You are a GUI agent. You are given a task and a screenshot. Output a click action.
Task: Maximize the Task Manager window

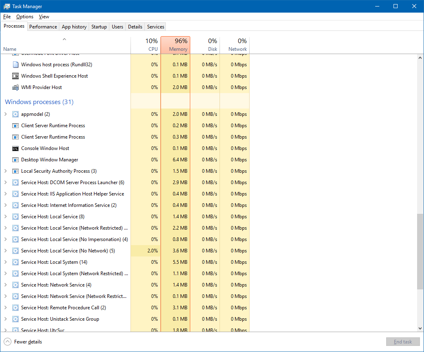point(396,6)
